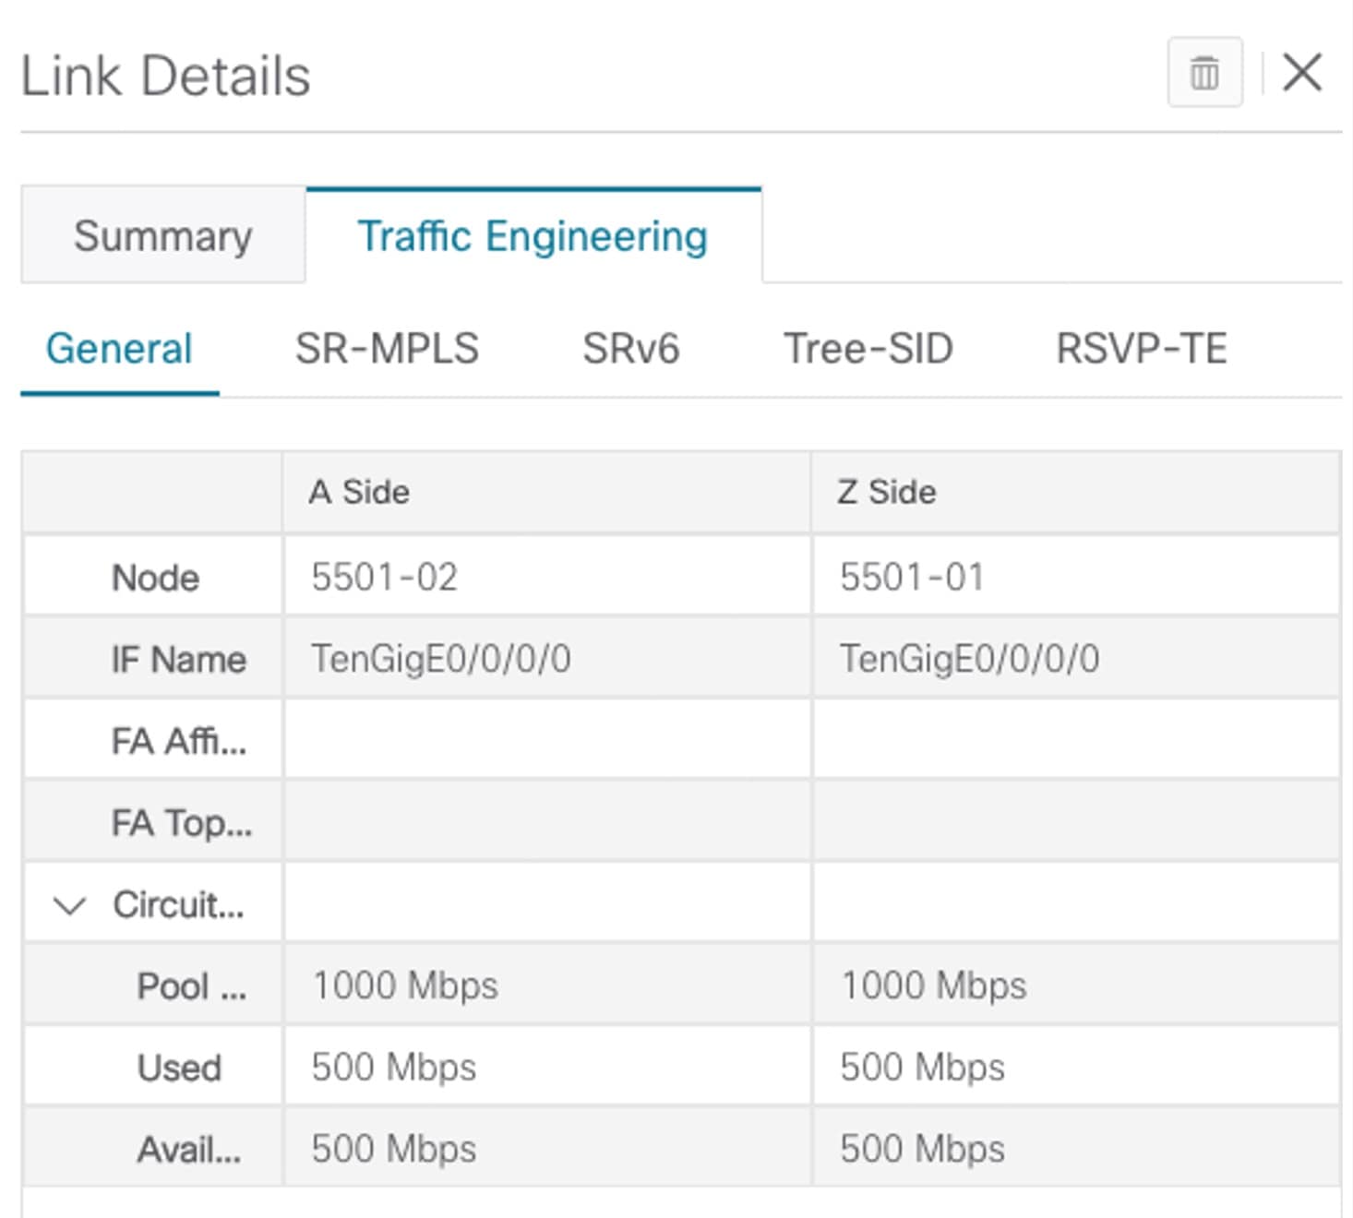Screen dimensions: 1353x1218
Task: Open the Traffic Engineering tab
Action: point(533,235)
